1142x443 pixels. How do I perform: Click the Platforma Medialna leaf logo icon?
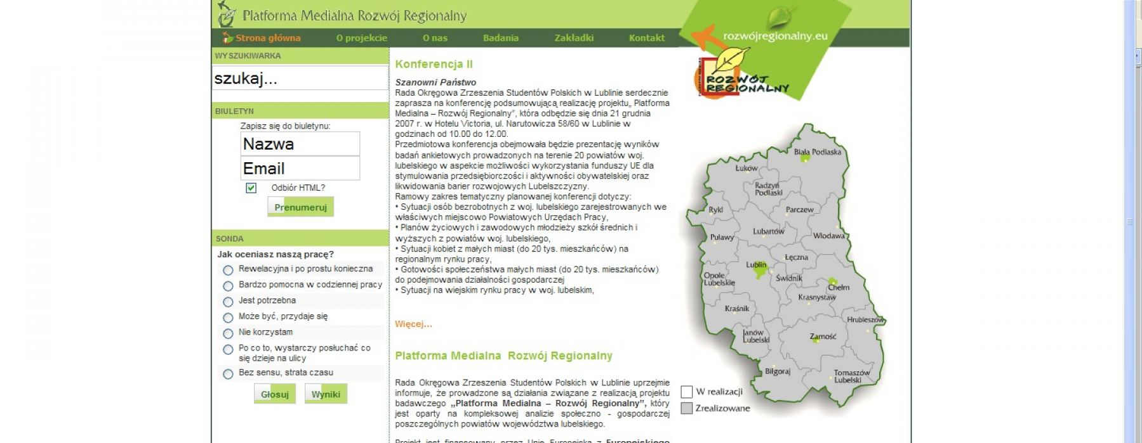tap(226, 13)
